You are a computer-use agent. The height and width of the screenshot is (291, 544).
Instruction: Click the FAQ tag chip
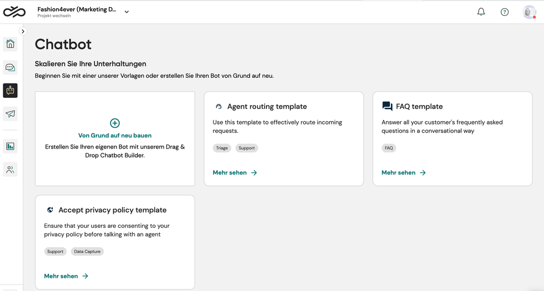(389, 148)
